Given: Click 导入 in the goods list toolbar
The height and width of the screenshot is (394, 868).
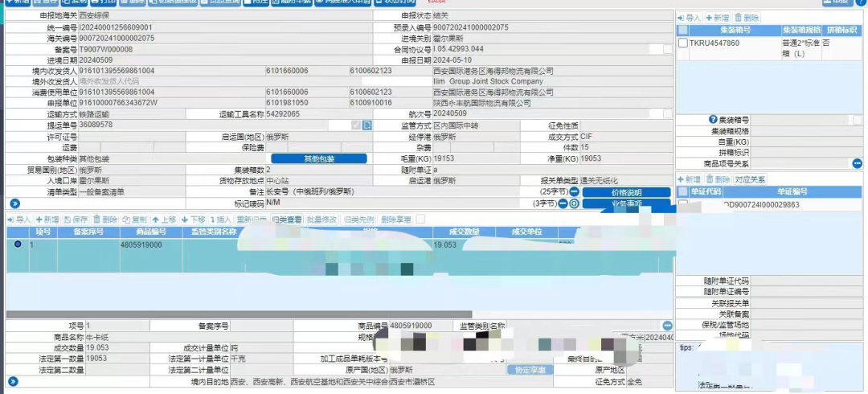Looking at the screenshot, I should pyautogui.click(x=19, y=220).
